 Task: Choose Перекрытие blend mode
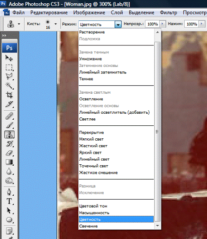click(x=116, y=132)
